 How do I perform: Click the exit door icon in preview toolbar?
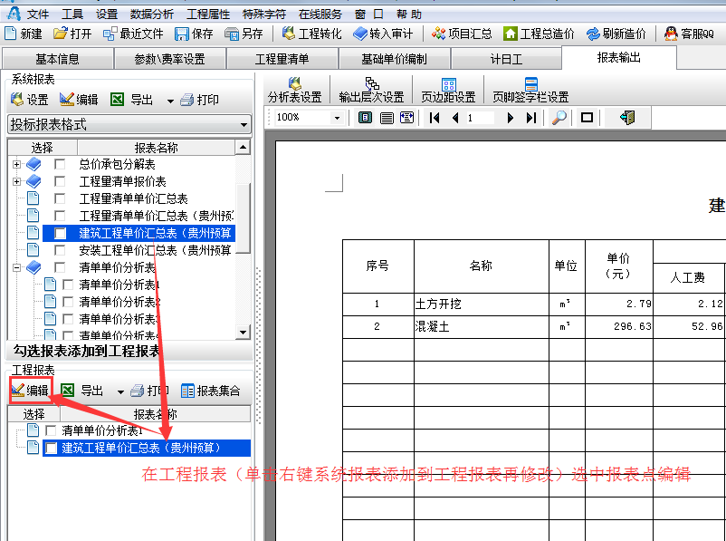point(627,118)
